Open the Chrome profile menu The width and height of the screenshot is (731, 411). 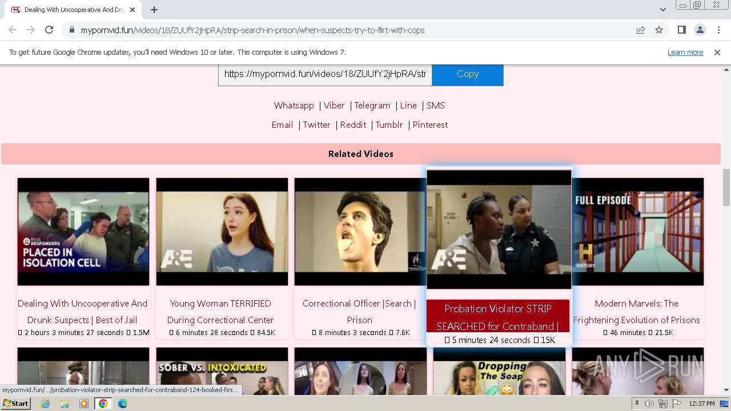[x=700, y=30]
